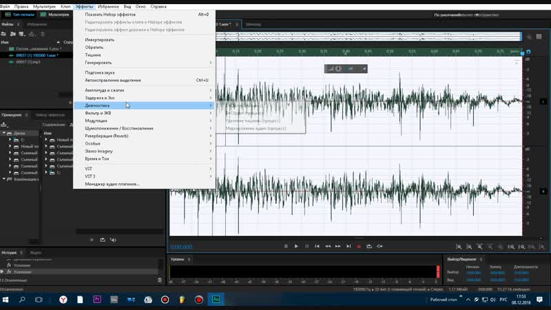The image size is (551, 310).
Task: Toggle Loop Playback in the main transport
Action: (369, 247)
